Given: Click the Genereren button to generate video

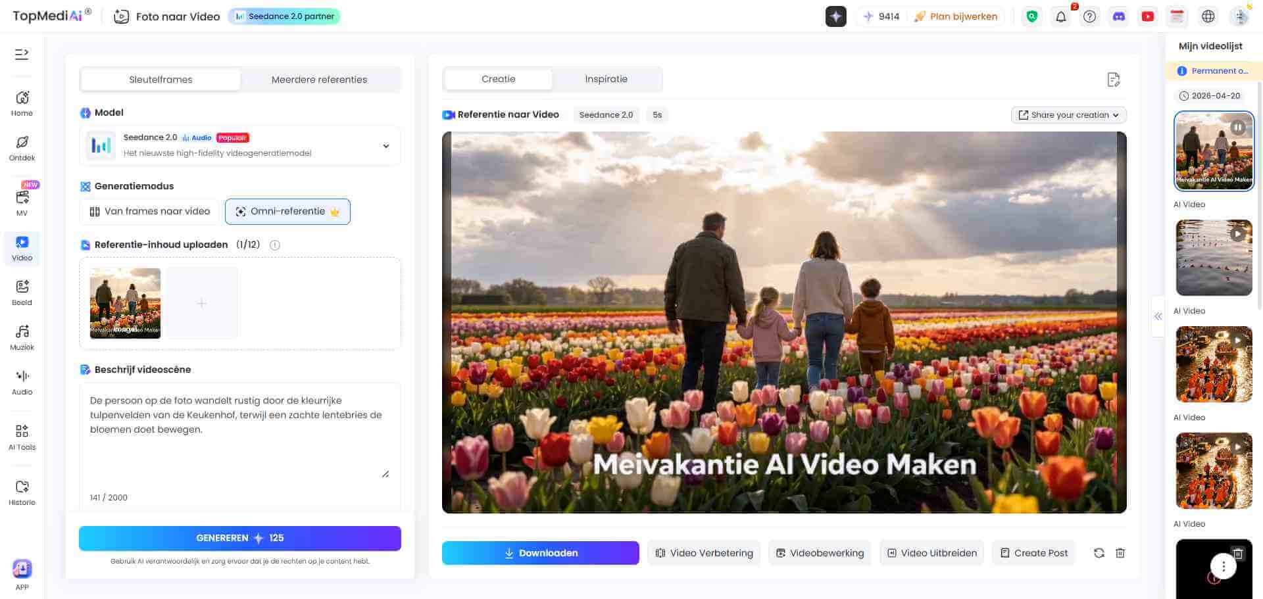Looking at the screenshot, I should tap(239, 538).
